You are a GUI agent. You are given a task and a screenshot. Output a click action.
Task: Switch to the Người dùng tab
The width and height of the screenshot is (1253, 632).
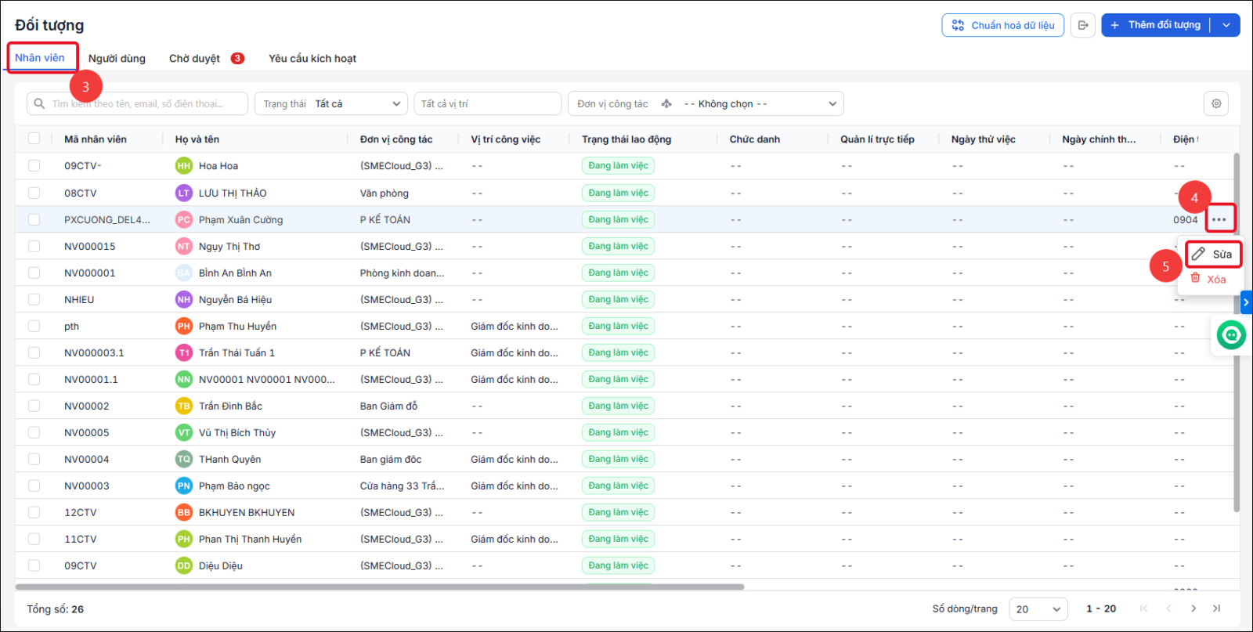[x=117, y=59]
